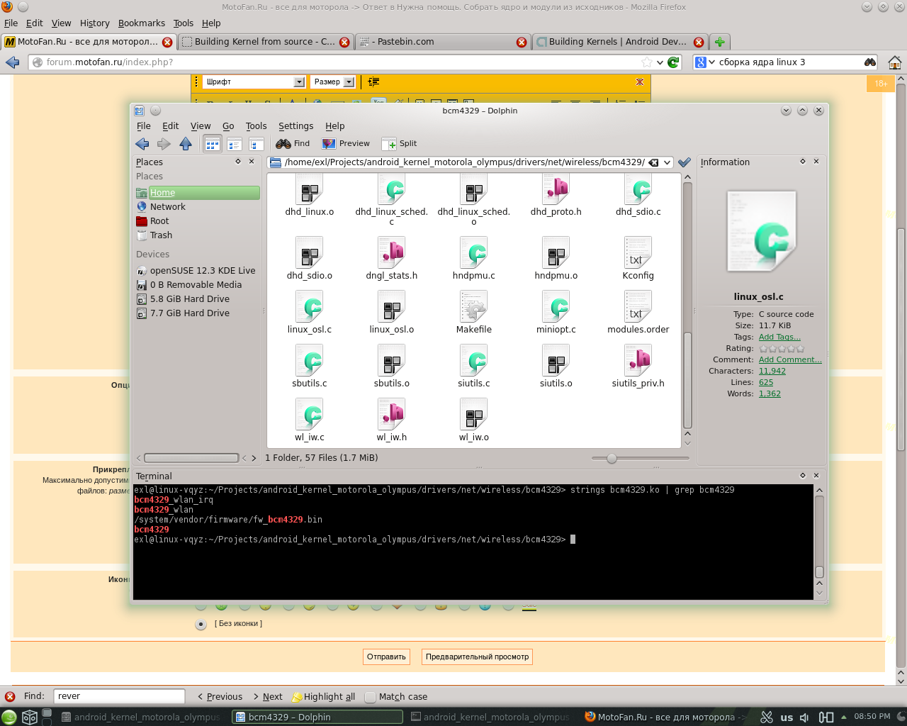907x726 pixels.
Task: Open Размер size dropdown
Action: 333,82
